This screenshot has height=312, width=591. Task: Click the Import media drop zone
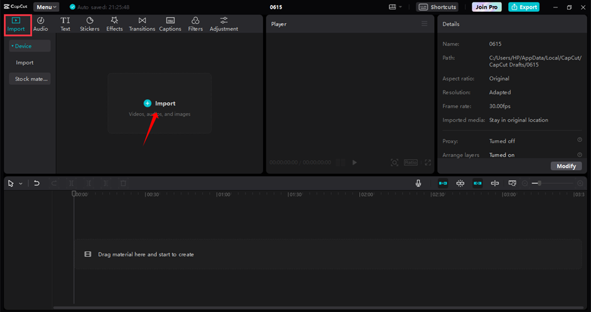pos(160,103)
